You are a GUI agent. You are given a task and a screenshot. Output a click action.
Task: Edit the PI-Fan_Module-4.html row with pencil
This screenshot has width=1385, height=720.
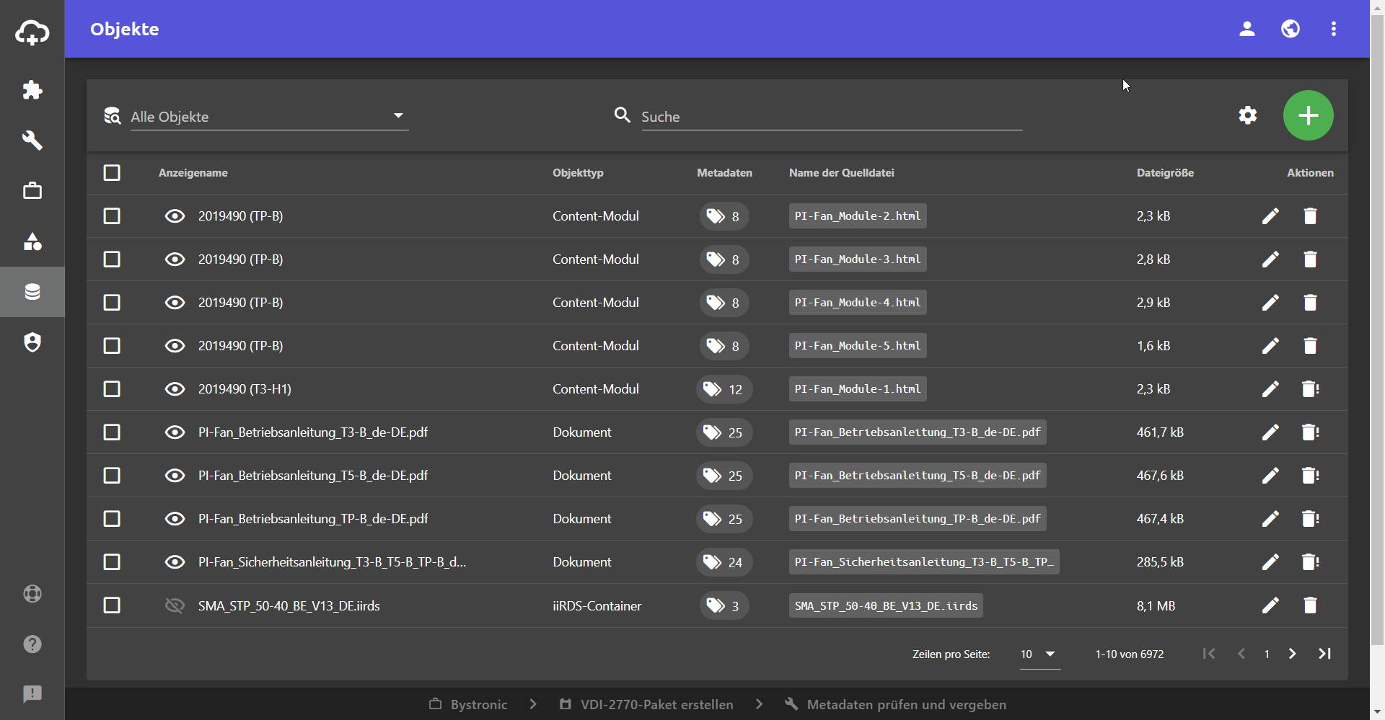1271,303
